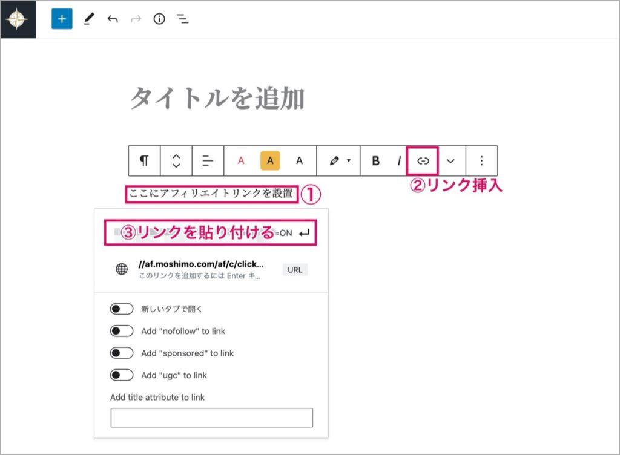Click the URL badge on the suggestion

coord(295,270)
